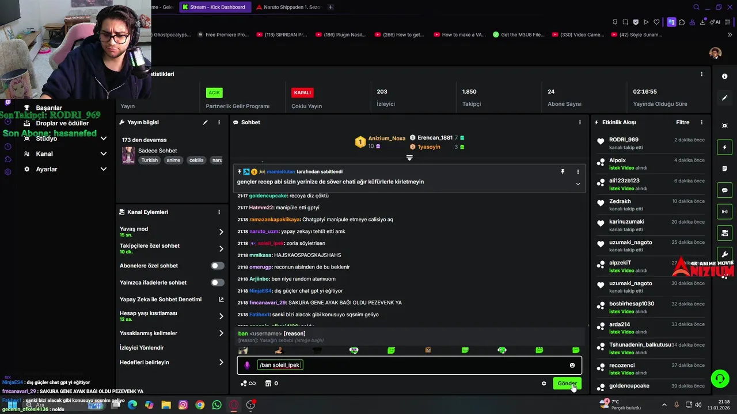Switch to Naruto Shippuden browser tab

click(x=288, y=7)
